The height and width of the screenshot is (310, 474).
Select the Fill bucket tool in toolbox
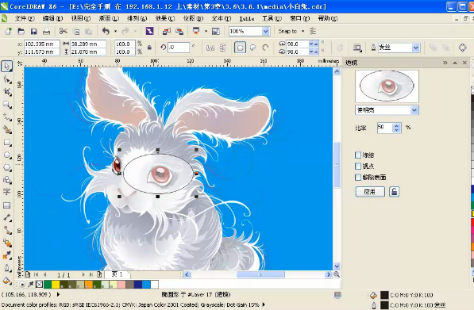(7, 281)
